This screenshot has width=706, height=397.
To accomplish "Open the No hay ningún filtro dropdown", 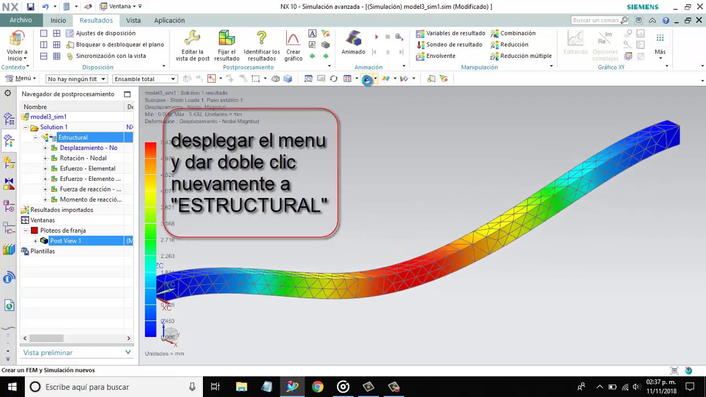I will click(76, 79).
